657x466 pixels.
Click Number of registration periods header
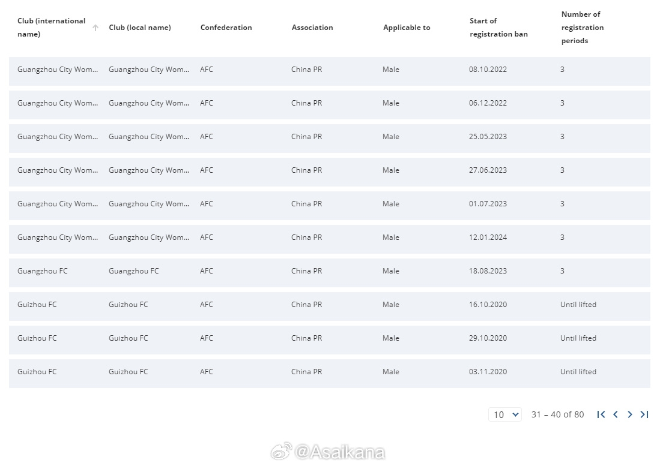583,28
